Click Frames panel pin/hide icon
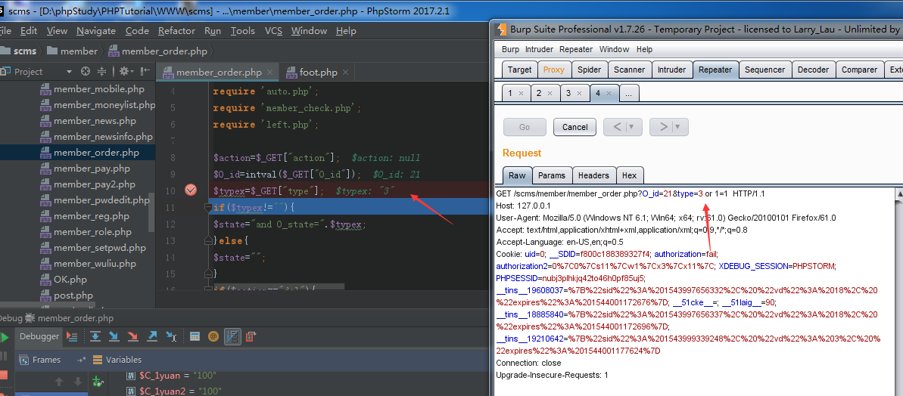Viewport: 903px width, 396px height. (81, 360)
